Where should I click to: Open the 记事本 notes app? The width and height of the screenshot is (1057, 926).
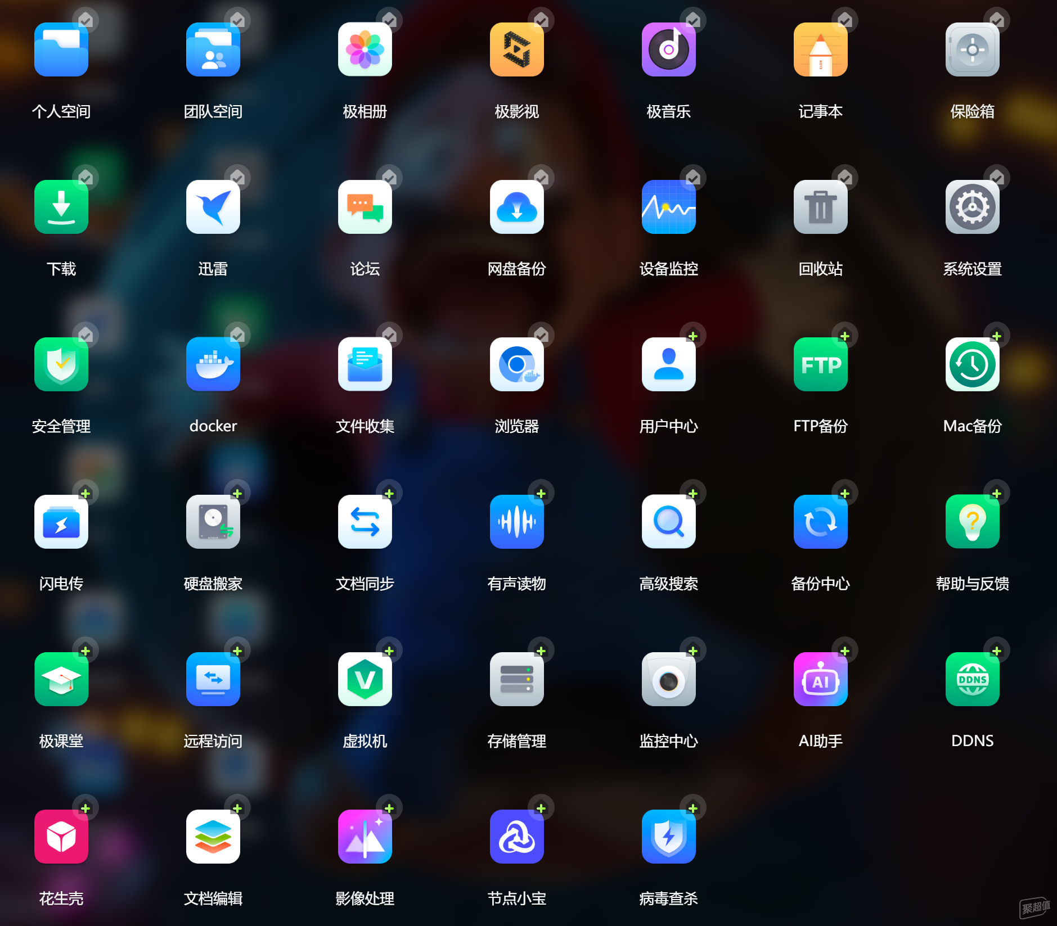[821, 49]
